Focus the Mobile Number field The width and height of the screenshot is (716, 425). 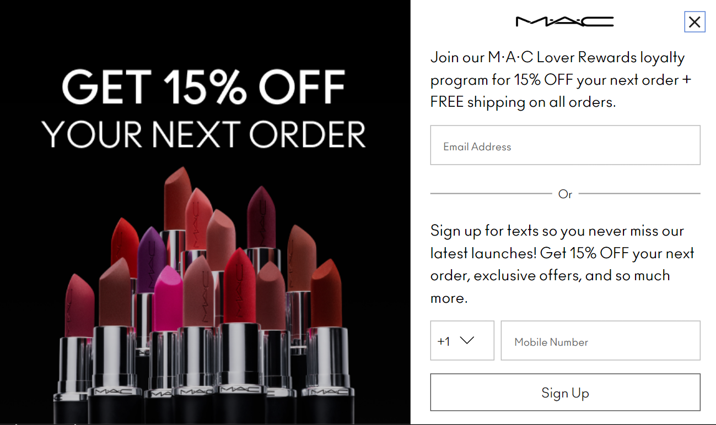600,341
